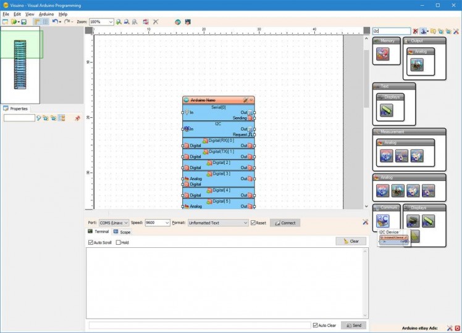Select the Text Displays LCD component
Image resolution: width=462 pixels, height=333 pixels.
(x=385, y=111)
